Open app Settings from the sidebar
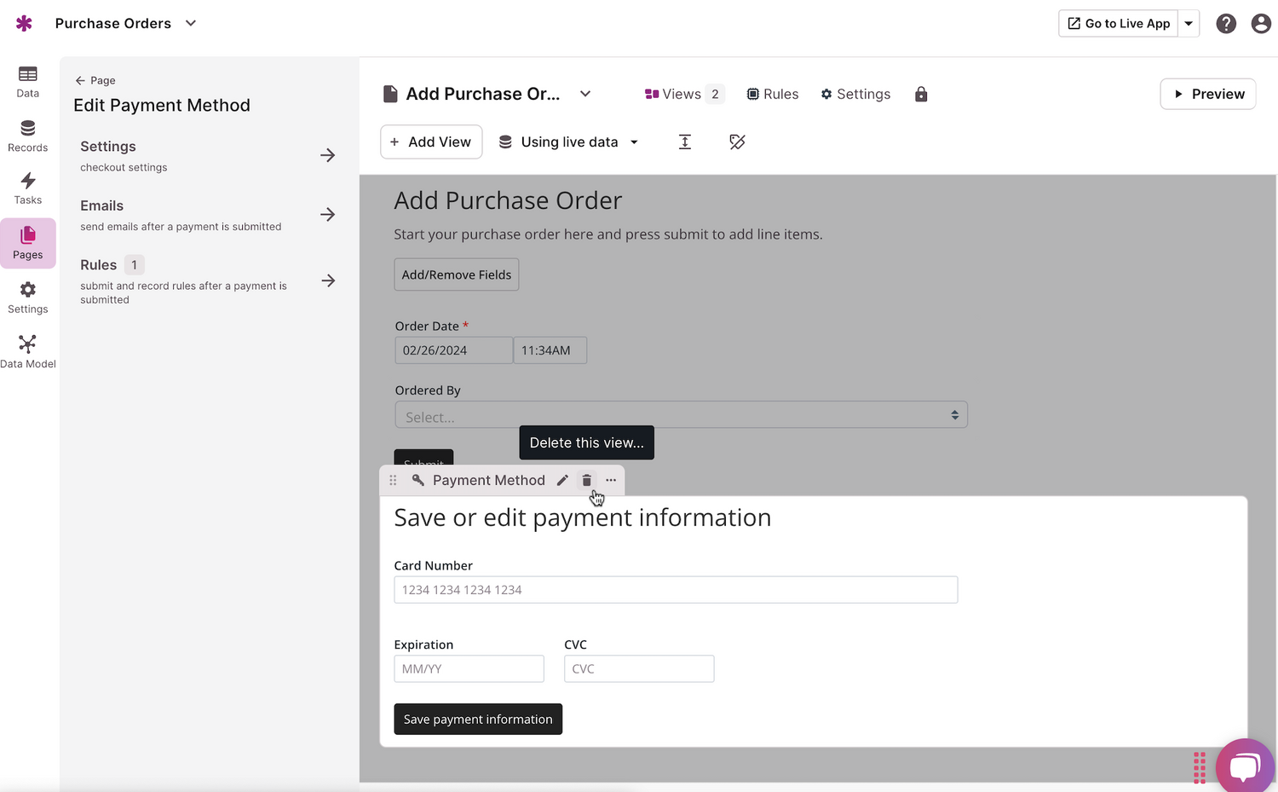Viewport: 1278px width, 792px height. 27,297
